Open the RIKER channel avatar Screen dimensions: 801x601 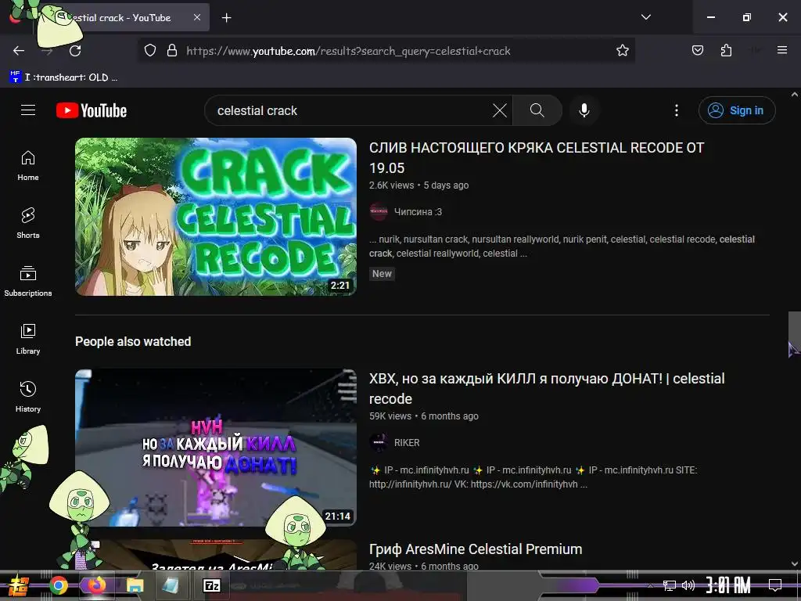(379, 443)
